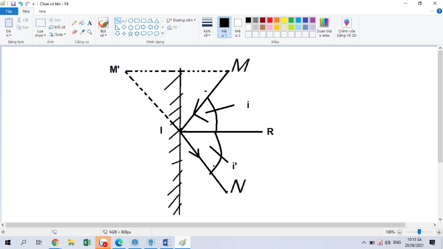
Task: Open the Quay rotate dropdown
Action: click(x=58, y=35)
